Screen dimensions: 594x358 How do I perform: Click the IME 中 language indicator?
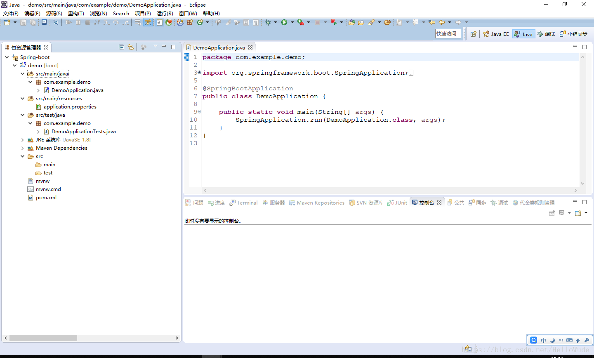pos(544,340)
